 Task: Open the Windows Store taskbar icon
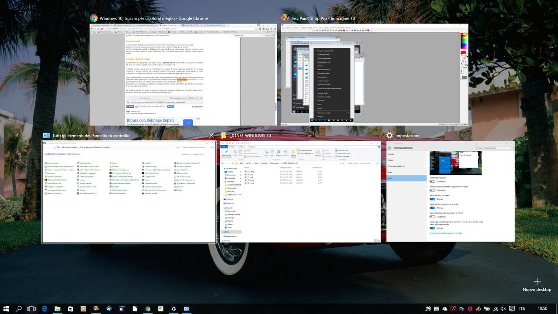click(x=70, y=308)
